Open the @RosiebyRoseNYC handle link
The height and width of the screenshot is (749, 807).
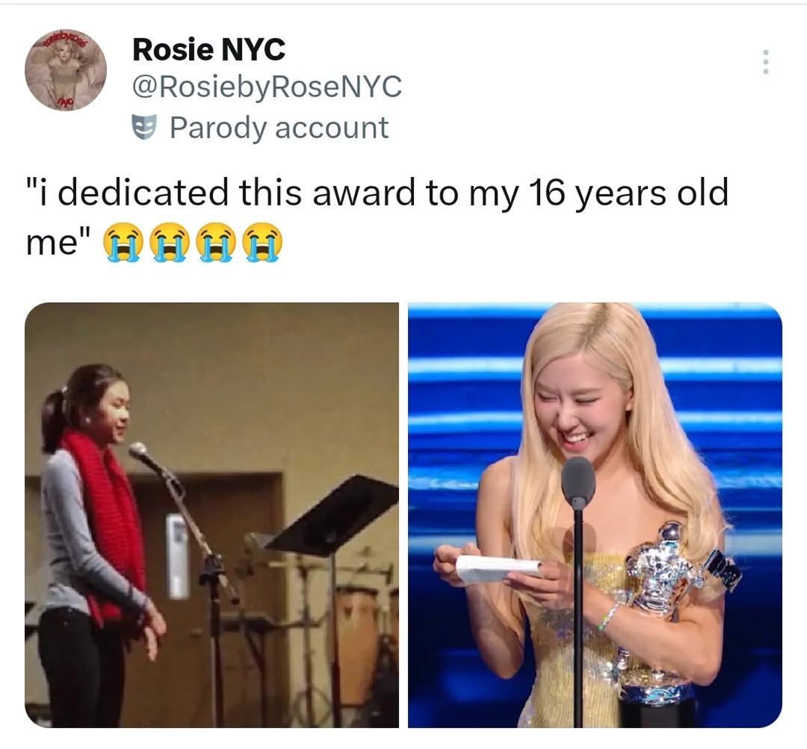(267, 87)
